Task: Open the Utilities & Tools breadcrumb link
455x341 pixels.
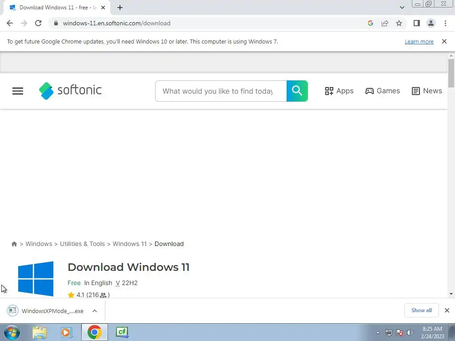Action: click(x=82, y=244)
